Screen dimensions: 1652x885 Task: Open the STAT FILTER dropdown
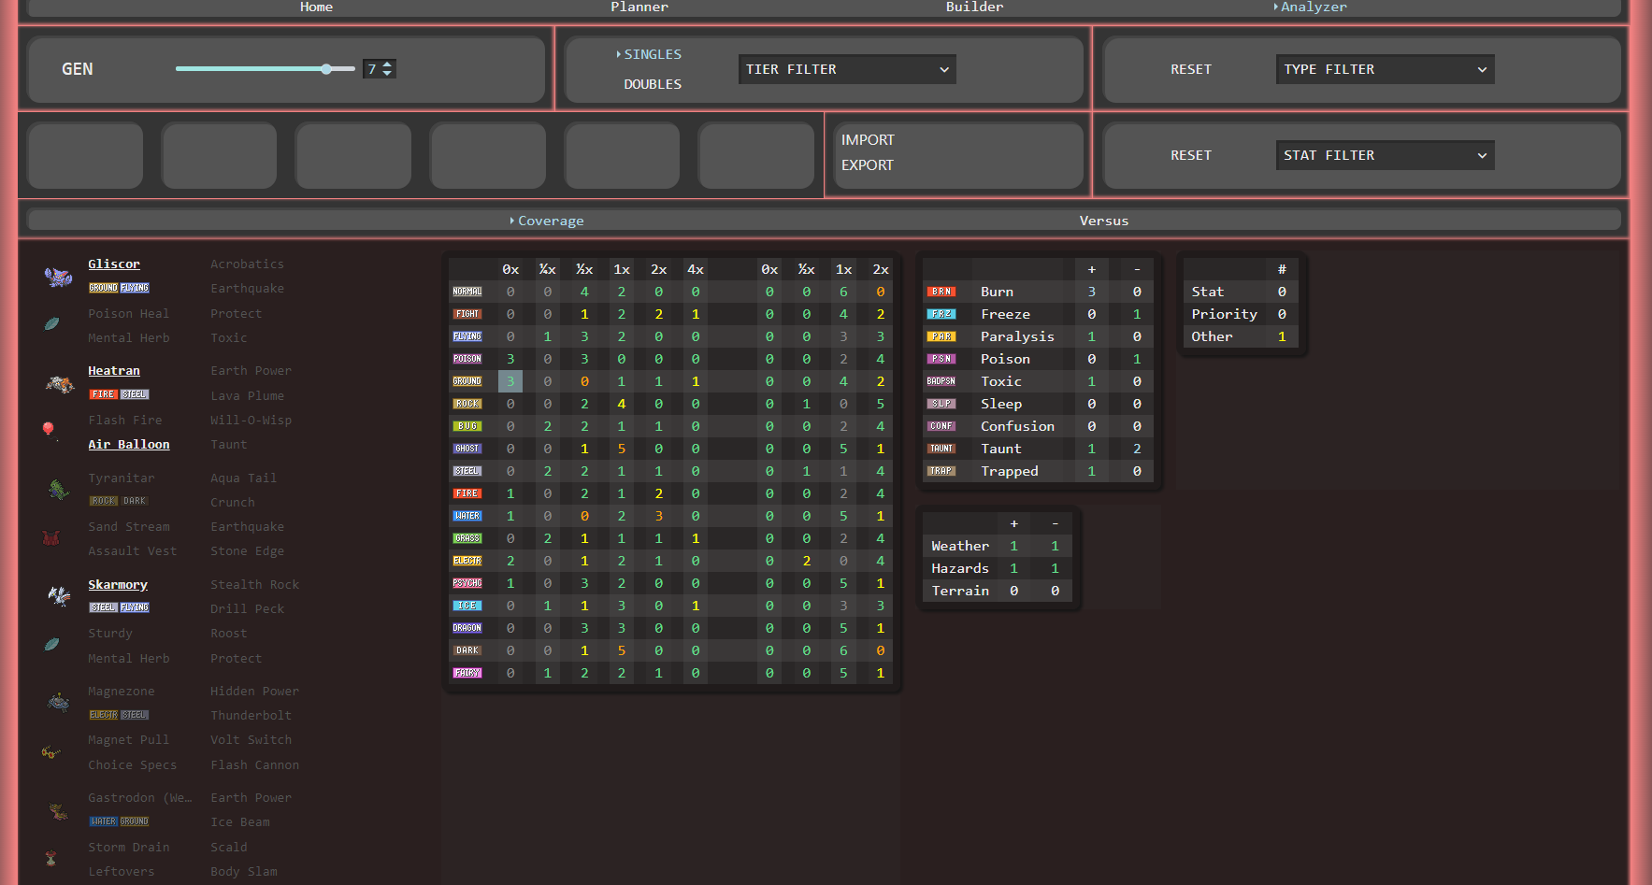point(1385,155)
